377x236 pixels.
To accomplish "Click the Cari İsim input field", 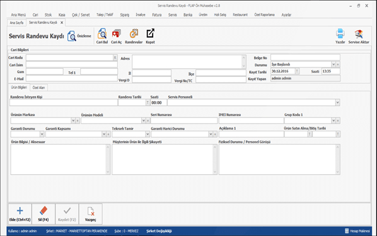I will click(x=72, y=64).
